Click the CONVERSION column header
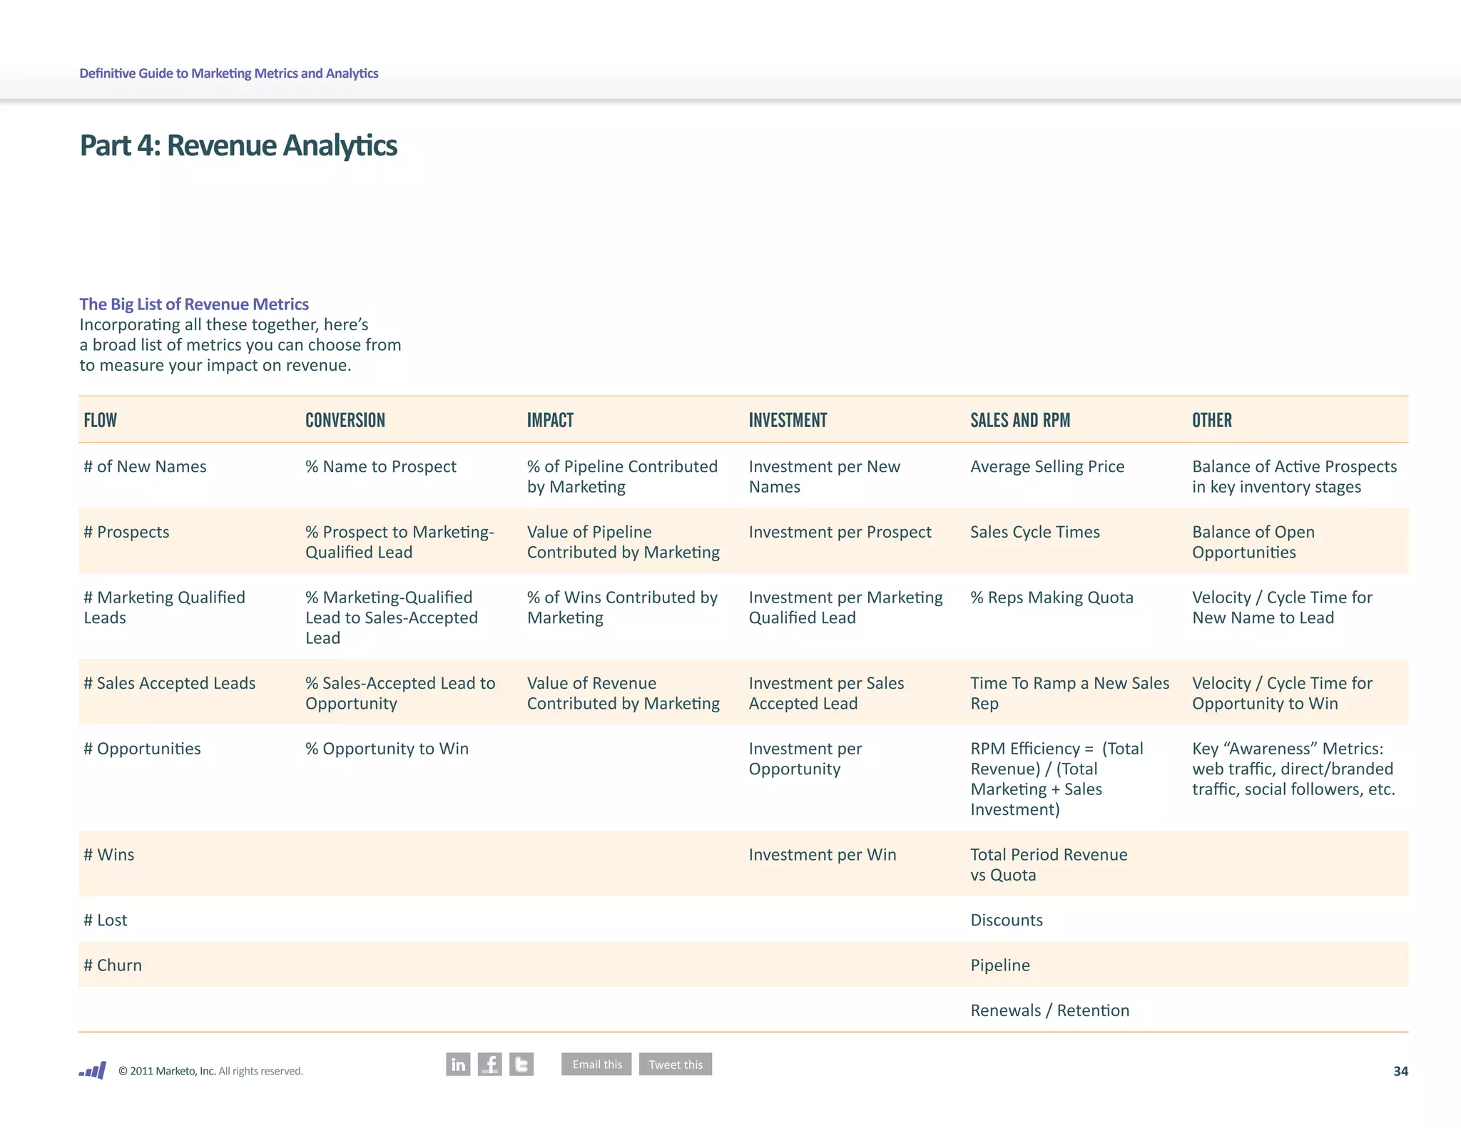Screen dimensions: 1461x1128 (345, 420)
